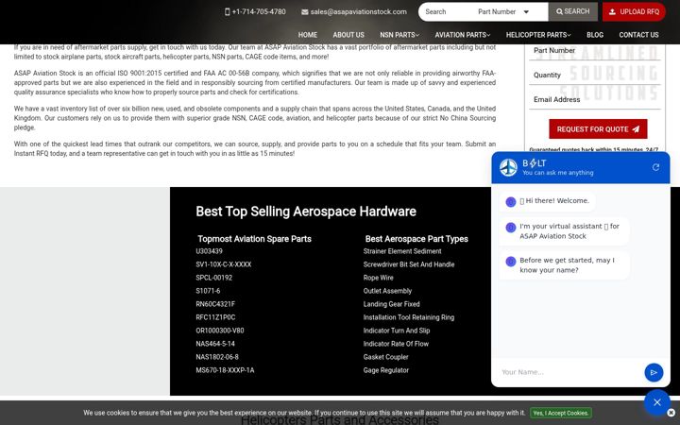
Task: Focus the Email Address quote field
Action: click(x=595, y=100)
